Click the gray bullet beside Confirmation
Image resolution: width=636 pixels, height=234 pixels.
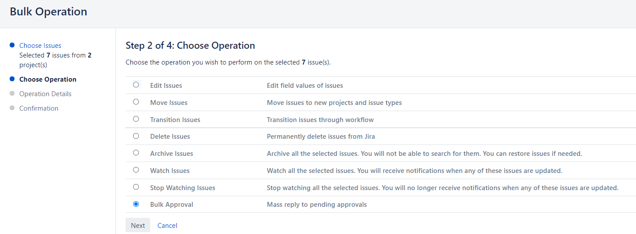12,108
